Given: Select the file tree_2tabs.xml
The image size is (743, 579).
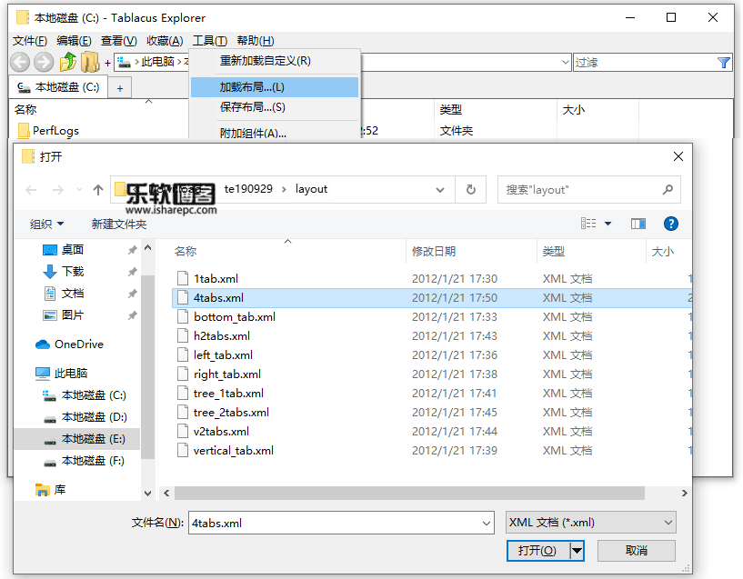Looking at the screenshot, I should pyautogui.click(x=231, y=413).
